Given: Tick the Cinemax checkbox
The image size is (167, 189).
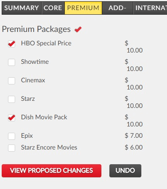Looking at the screenshot, I should click(x=11, y=81).
